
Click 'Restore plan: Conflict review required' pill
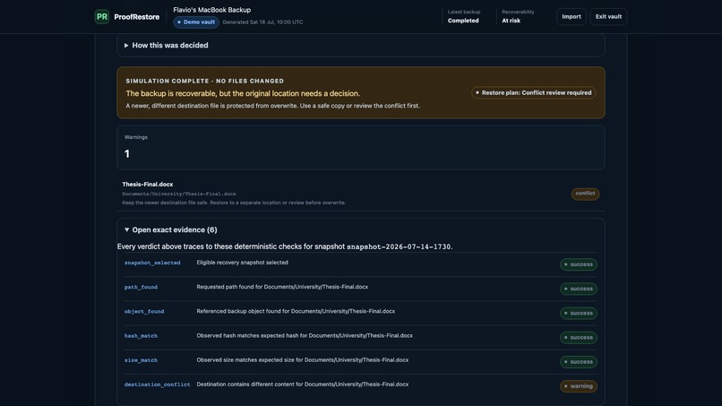533,92
